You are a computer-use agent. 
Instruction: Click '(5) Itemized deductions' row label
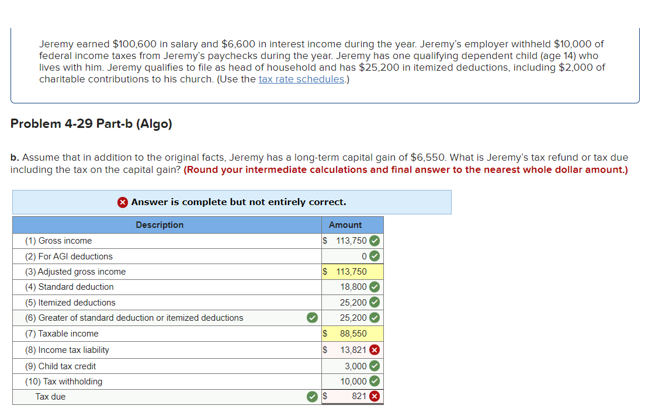tap(70, 303)
